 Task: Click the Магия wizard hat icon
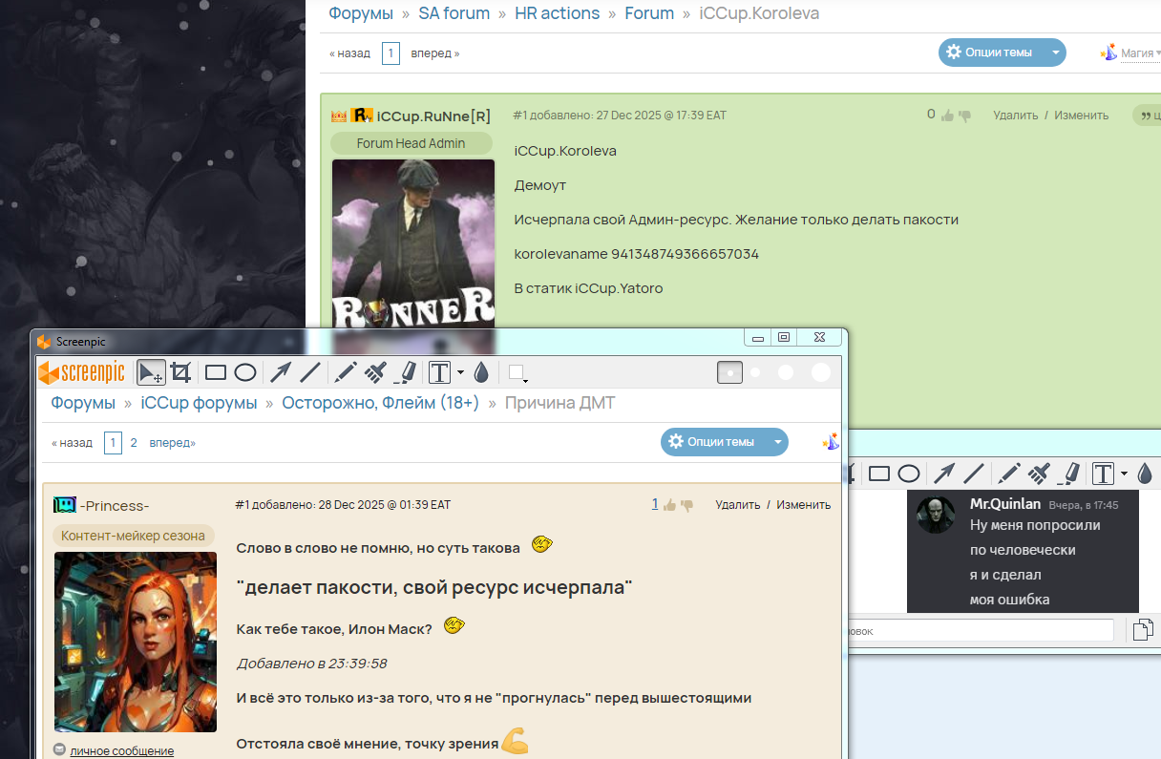1108,53
